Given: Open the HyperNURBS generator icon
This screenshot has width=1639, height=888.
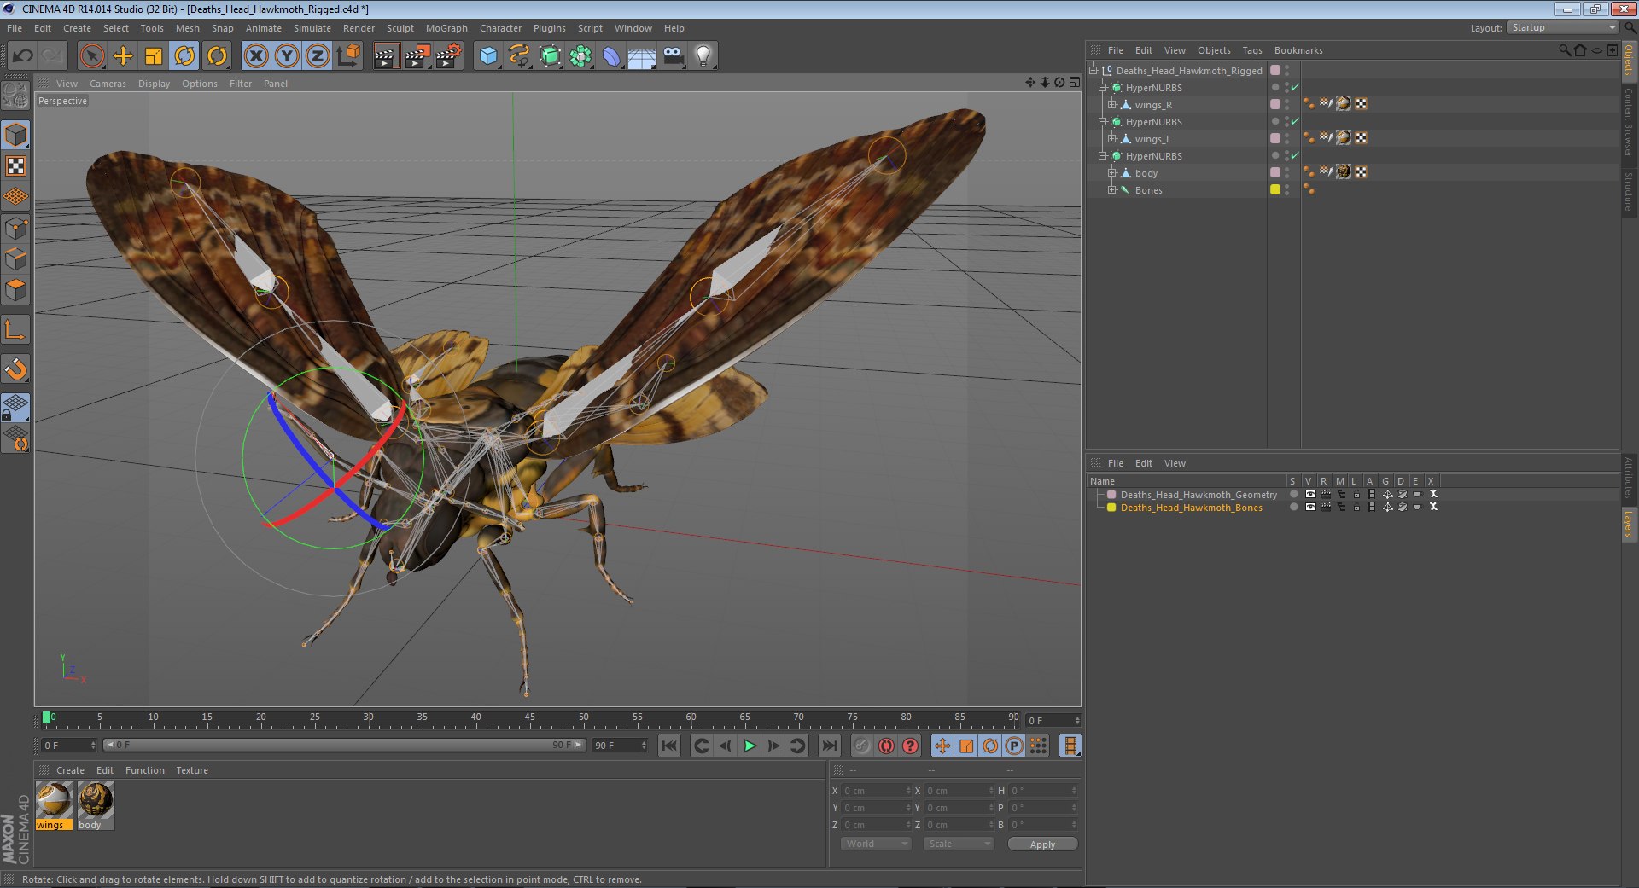Looking at the screenshot, I should [550, 56].
